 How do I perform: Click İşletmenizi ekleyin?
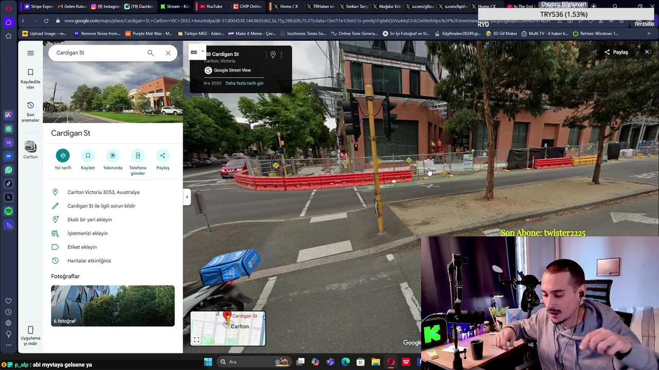coord(113,233)
